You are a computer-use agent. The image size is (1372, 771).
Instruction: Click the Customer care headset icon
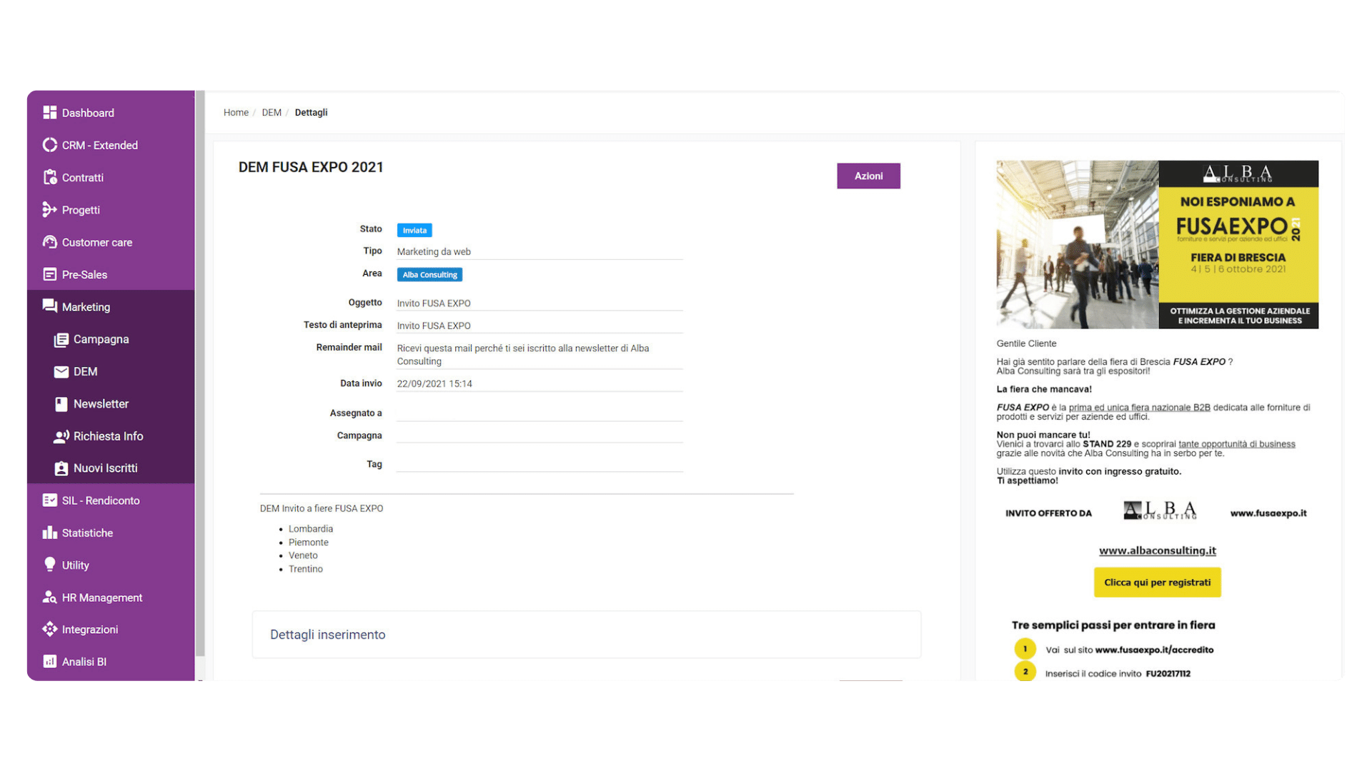tap(49, 242)
